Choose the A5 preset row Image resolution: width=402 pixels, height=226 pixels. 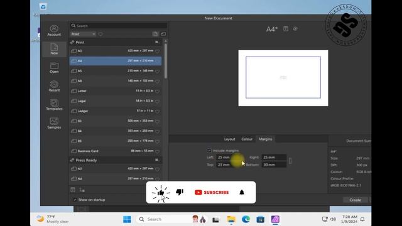click(x=116, y=71)
